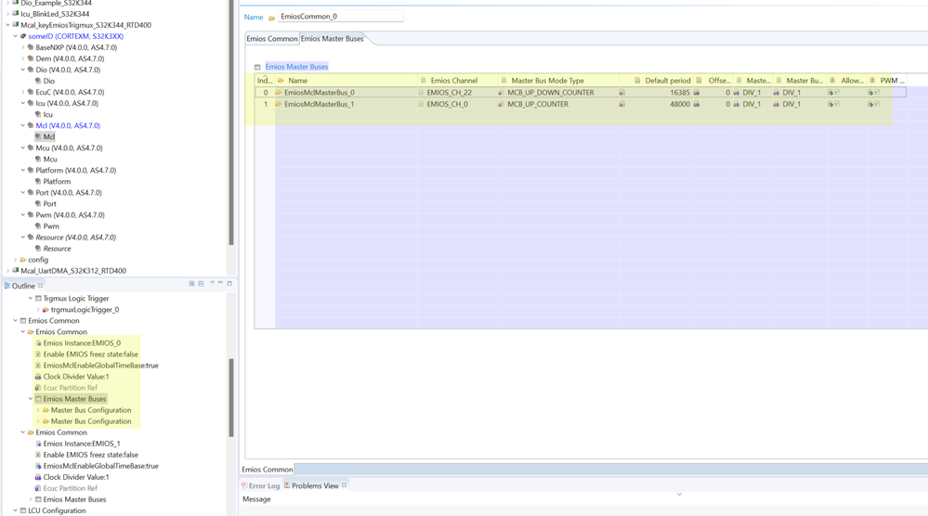Collapse the LCU Configuration outline node
This screenshot has height=516, width=928.
[x=16, y=510]
